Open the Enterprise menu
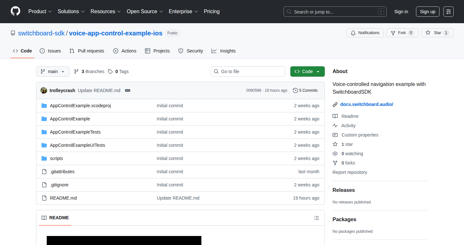The image size is (464, 245). [x=183, y=12]
